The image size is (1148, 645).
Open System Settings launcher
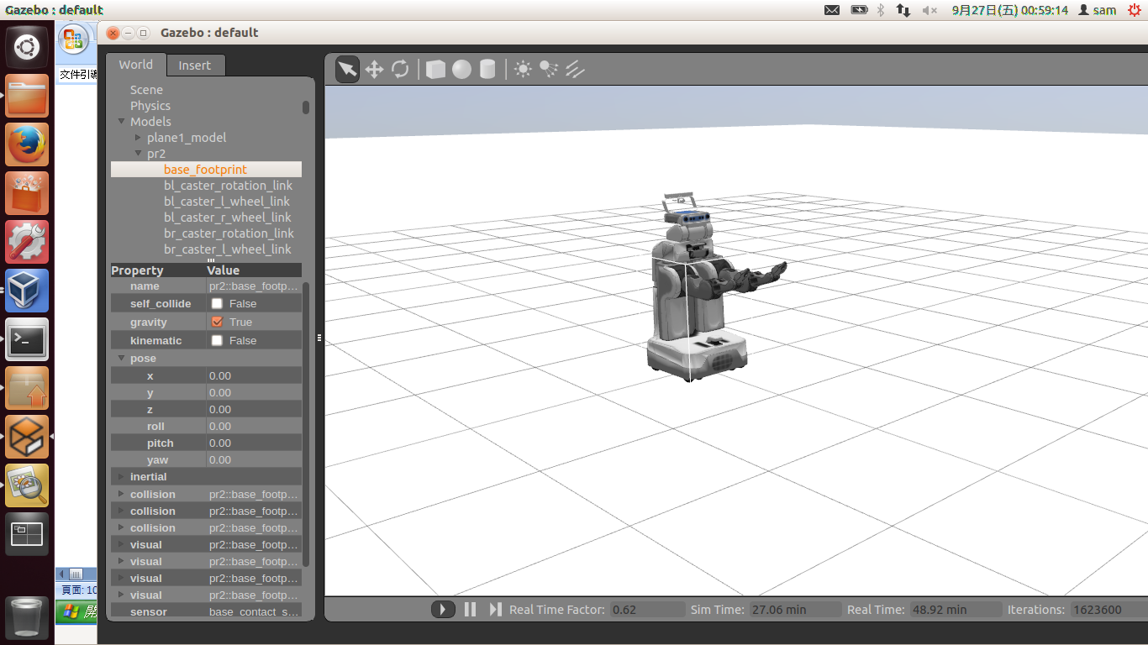(27, 242)
